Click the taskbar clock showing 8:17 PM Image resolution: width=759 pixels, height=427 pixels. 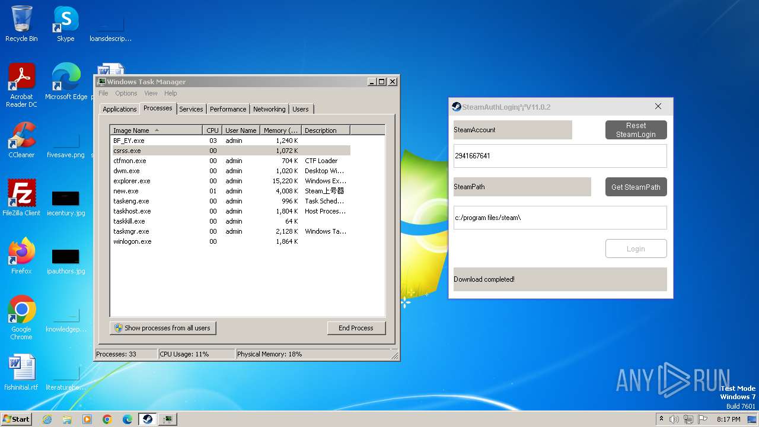coord(729,419)
